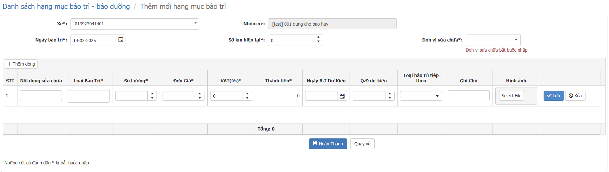Open Loại bảo trì tiếp theo dropdown
This screenshot has width=609, height=172.
[421, 96]
